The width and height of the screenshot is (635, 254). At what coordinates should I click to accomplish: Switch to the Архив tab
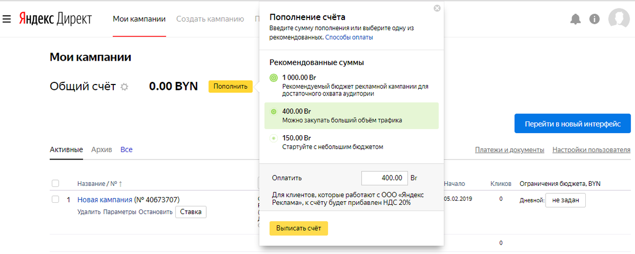102,149
